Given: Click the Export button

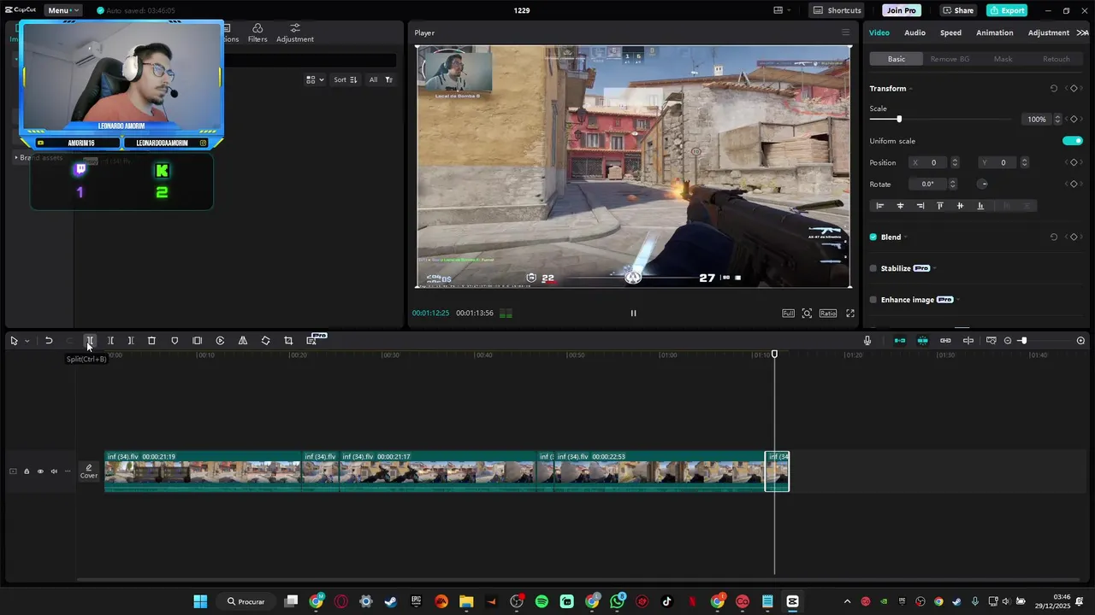Looking at the screenshot, I should 1007,10.
